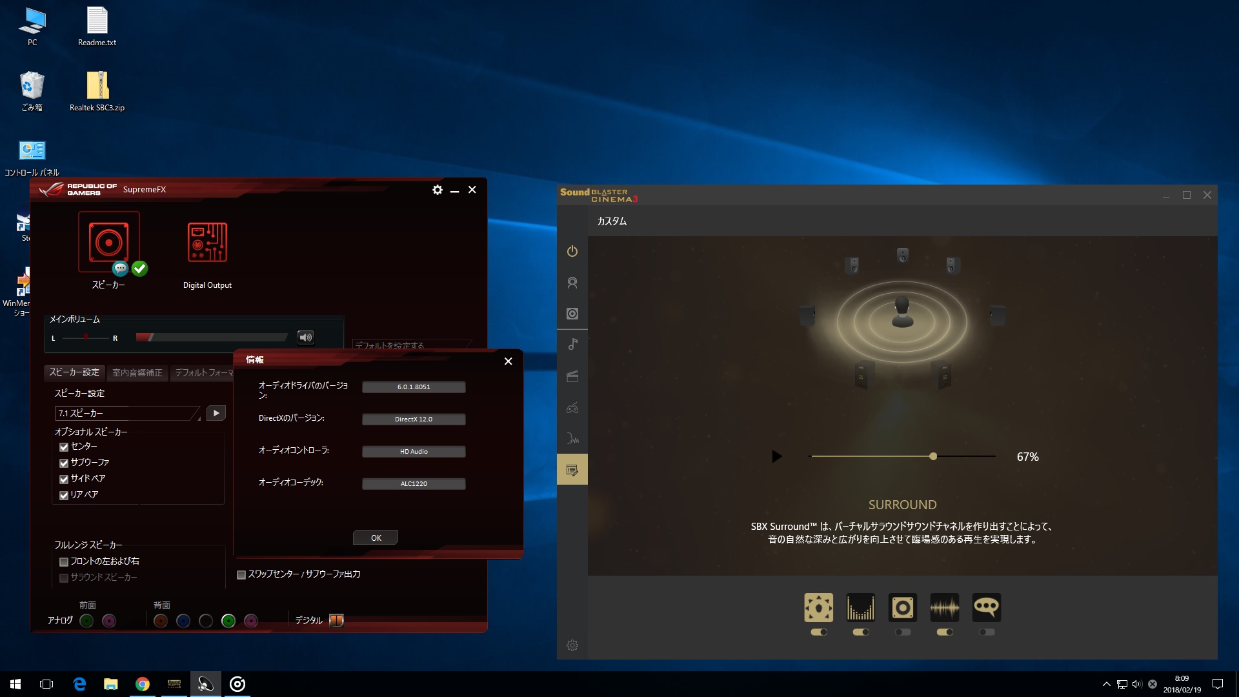This screenshot has height=697, width=1239.
Task: Select the Surround effect icon
Action: click(818, 607)
